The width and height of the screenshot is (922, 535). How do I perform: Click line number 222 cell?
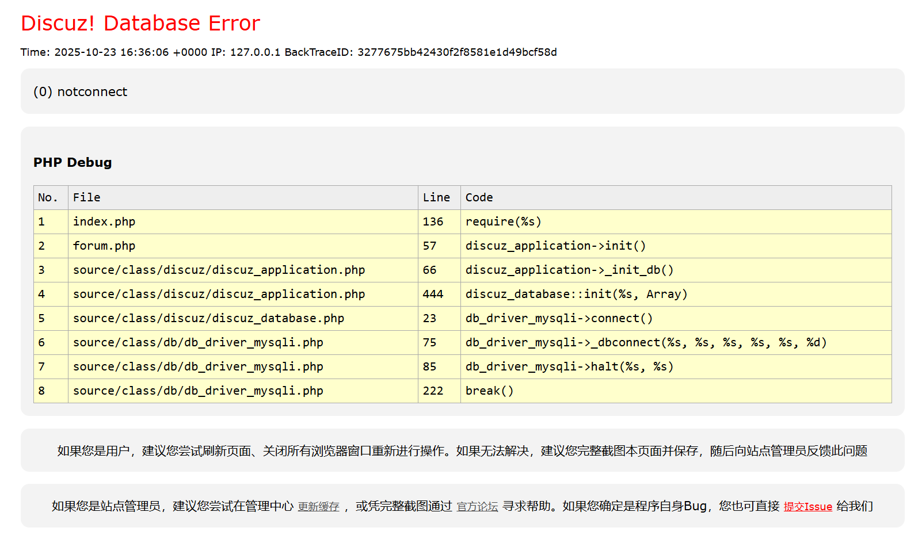pos(433,391)
